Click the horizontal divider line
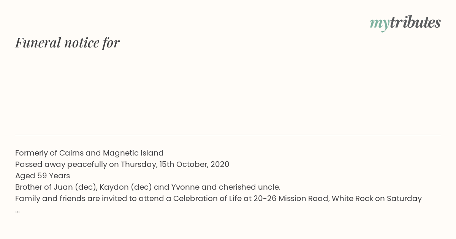The image size is (456, 239). [228, 135]
